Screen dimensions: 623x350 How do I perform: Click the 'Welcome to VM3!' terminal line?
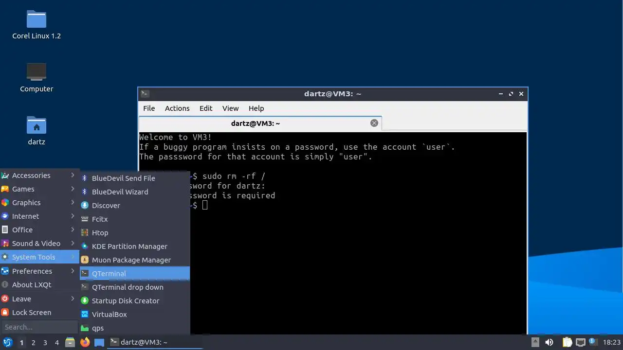pos(176,137)
